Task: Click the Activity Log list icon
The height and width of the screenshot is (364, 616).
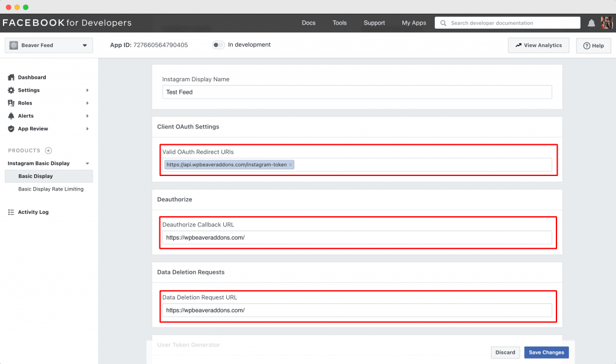Action: (11, 212)
